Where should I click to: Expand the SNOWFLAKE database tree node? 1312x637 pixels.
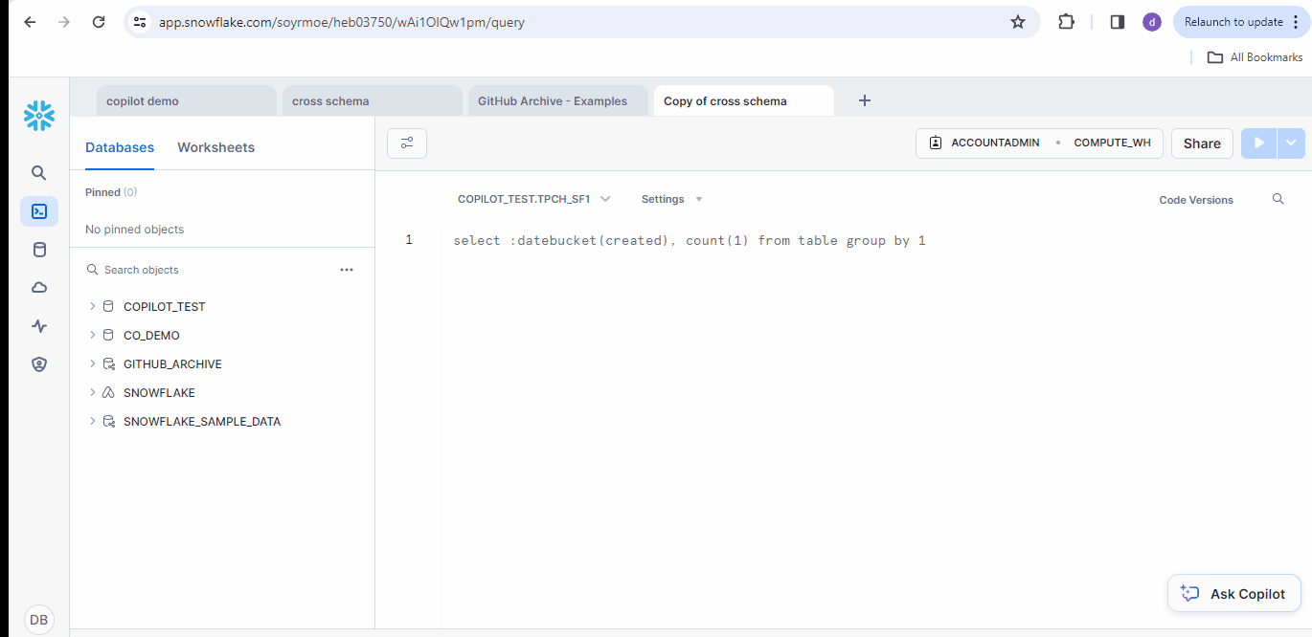coord(92,393)
